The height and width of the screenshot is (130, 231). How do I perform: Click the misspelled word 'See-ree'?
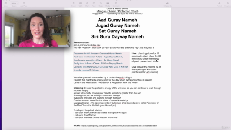point(96,45)
